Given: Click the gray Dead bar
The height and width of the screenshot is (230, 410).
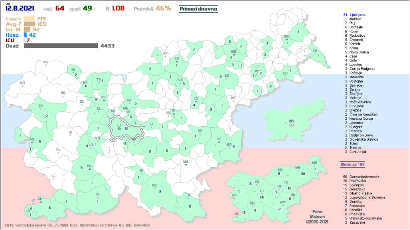Looking at the screenshot, I should [61, 46].
